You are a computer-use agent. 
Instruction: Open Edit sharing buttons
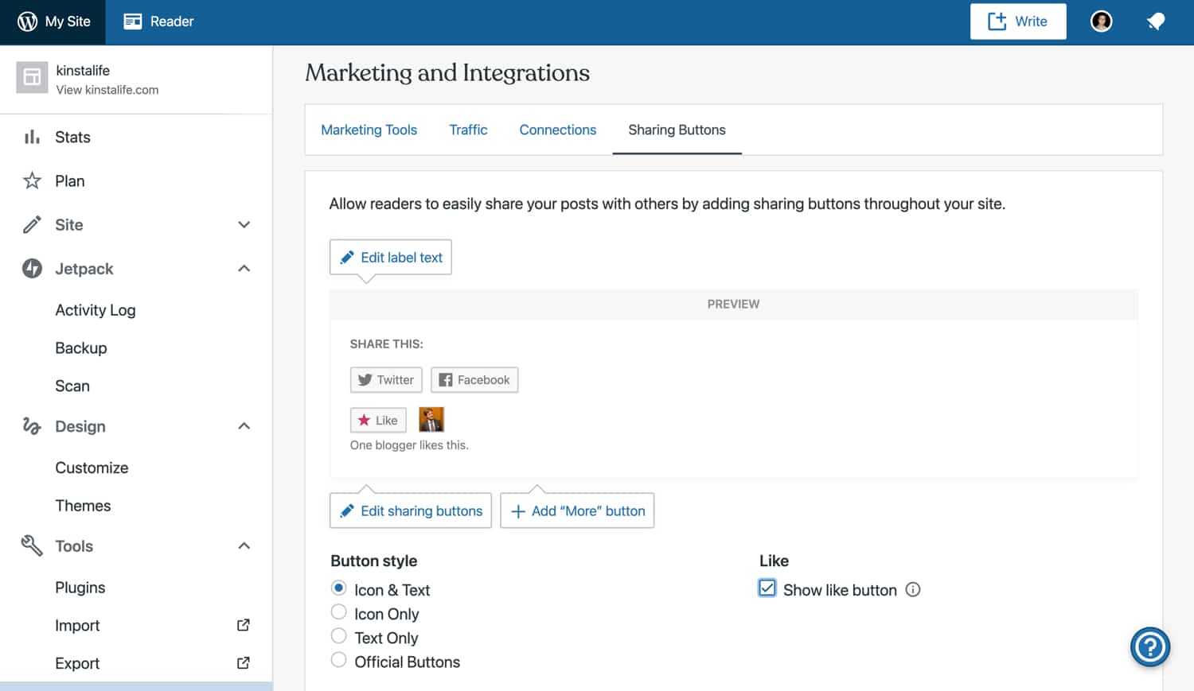tap(410, 510)
